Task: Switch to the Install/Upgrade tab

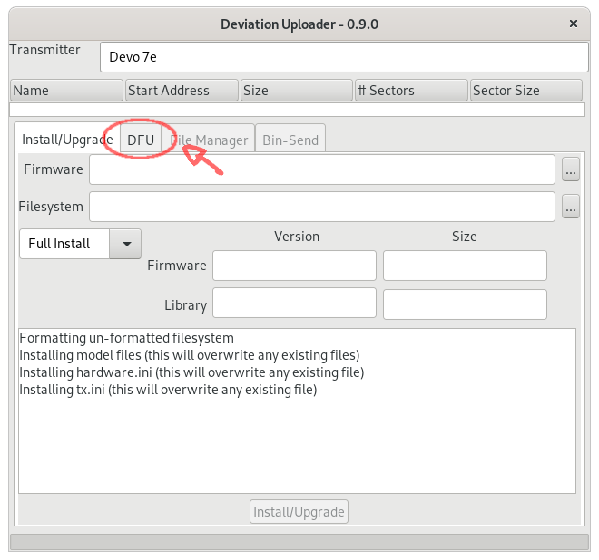Action: pyautogui.click(x=67, y=140)
